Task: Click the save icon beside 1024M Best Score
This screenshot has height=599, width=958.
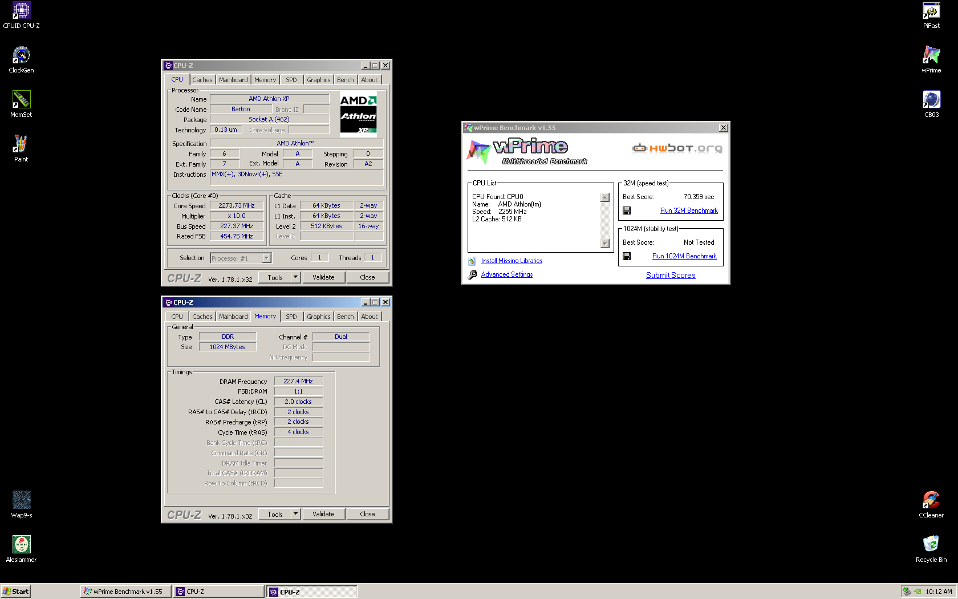Action: pyautogui.click(x=627, y=256)
